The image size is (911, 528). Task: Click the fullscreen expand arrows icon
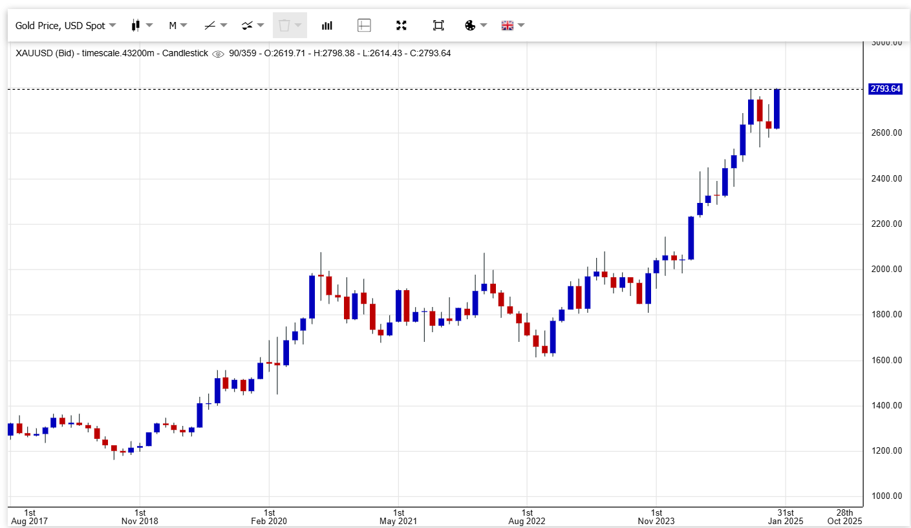[x=402, y=26]
